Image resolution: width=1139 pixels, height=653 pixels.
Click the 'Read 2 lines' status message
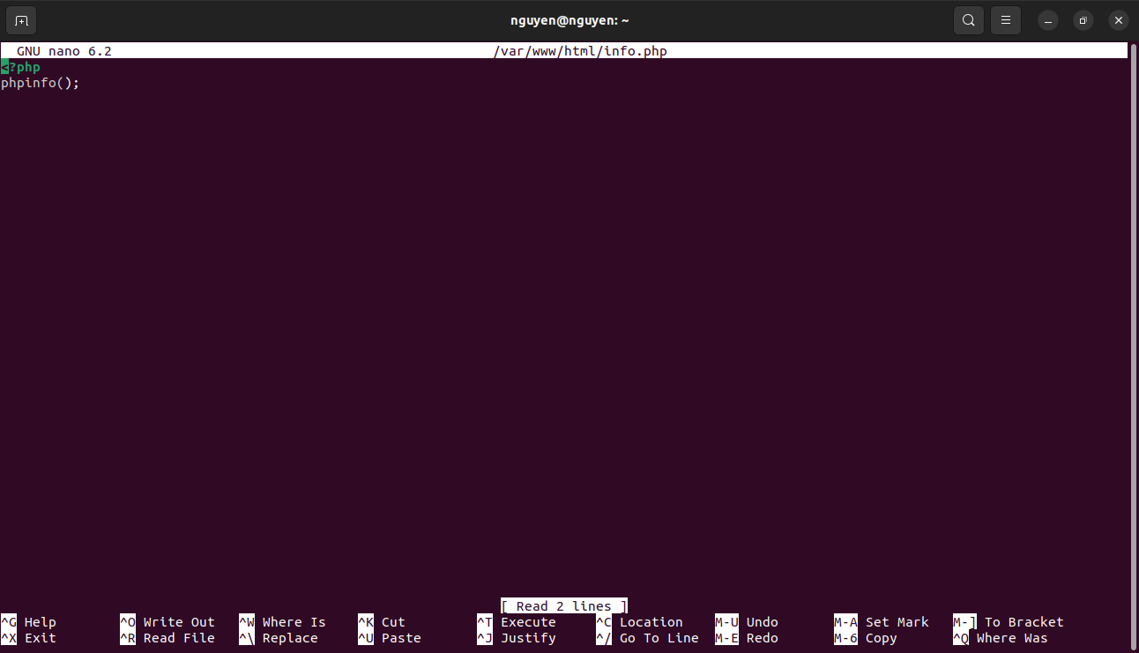click(564, 606)
